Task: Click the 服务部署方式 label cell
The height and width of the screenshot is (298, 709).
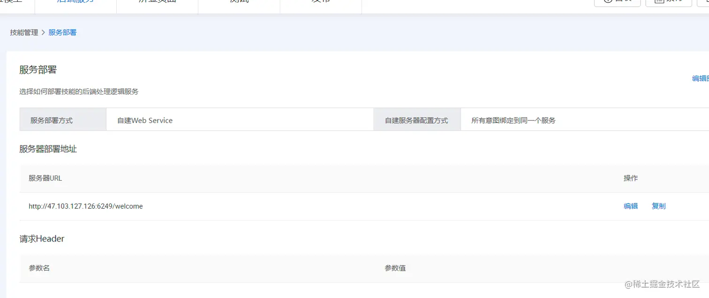Action: pyautogui.click(x=63, y=119)
